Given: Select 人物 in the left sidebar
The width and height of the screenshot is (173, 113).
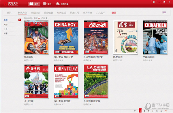Looking at the screenshot, I should click(6, 25).
